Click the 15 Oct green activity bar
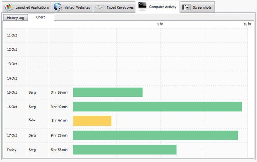 point(108,93)
